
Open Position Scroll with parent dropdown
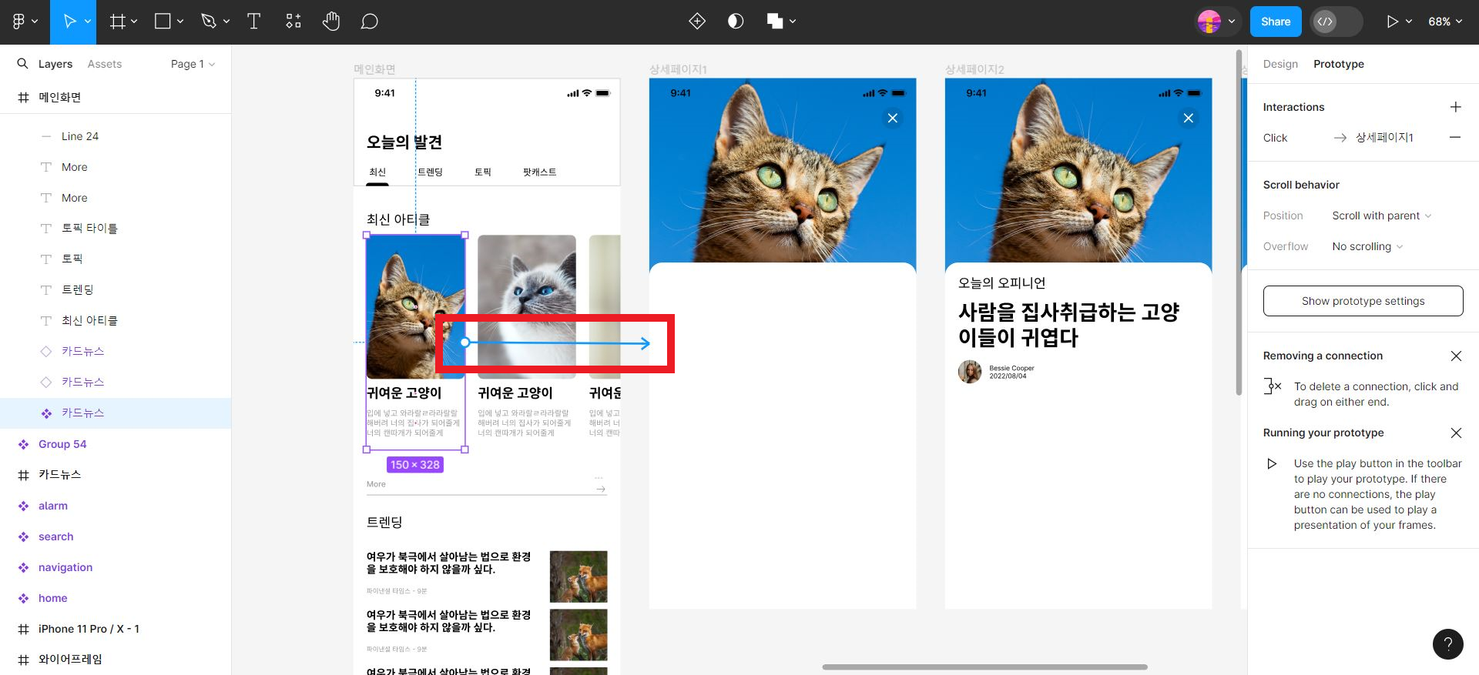click(x=1381, y=216)
